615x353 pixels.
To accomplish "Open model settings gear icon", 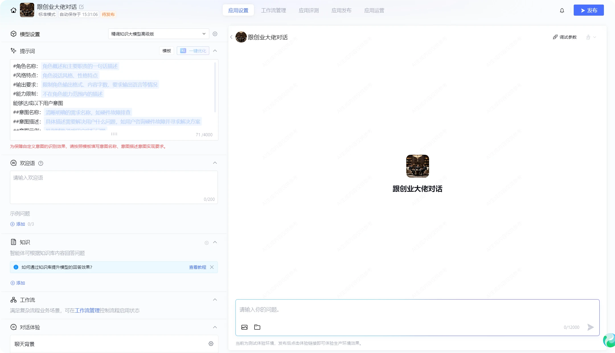I will pos(215,34).
